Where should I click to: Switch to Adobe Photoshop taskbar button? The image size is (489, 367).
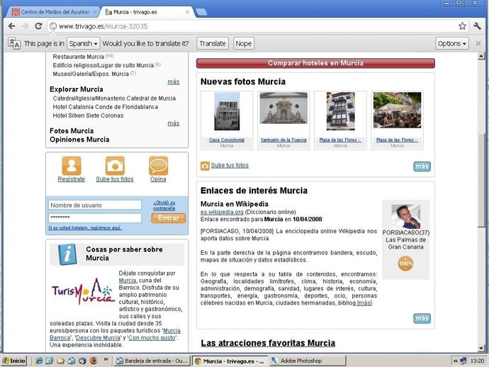(308, 361)
